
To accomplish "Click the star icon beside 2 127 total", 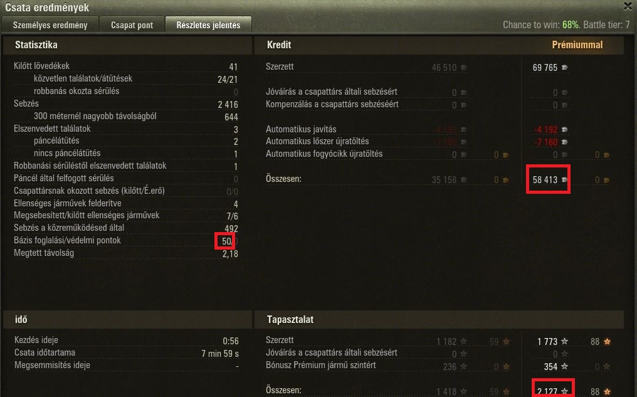I will pyautogui.click(x=564, y=391).
